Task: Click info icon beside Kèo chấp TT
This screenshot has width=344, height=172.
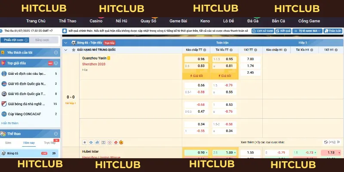Action: pyautogui.click(x=205, y=50)
